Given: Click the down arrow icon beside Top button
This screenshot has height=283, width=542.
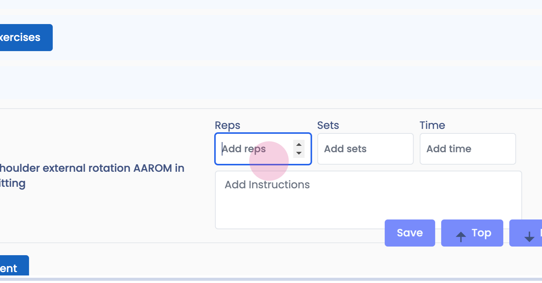Looking at the screenshot, I should point(529,236).
